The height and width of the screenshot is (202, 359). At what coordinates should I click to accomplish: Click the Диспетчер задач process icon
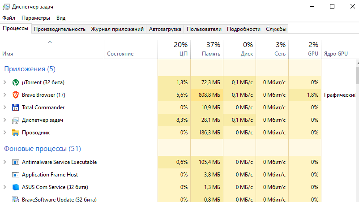[x=16, y=120]
